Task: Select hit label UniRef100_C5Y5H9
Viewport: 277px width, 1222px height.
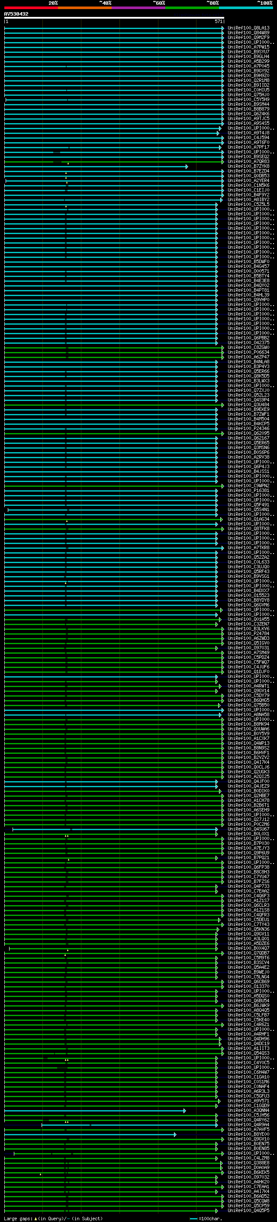Action: click(248, 99)
